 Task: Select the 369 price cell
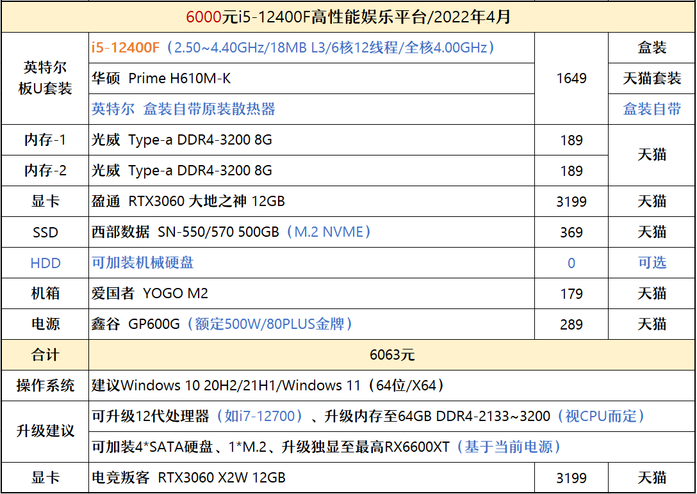[x=571, y=232]
